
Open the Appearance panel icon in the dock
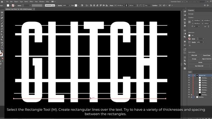tap(185, 42)
